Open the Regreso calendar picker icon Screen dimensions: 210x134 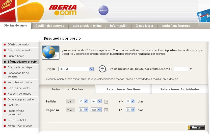click(106, 110)
